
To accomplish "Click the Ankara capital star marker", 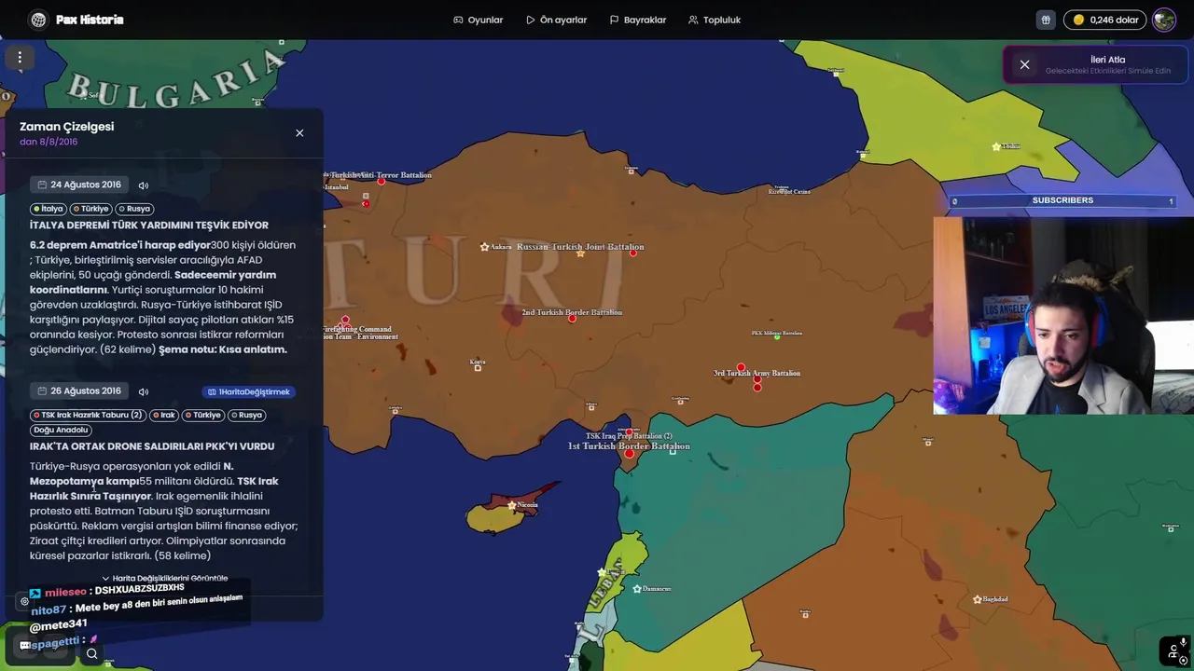I will tap(484, 247).
